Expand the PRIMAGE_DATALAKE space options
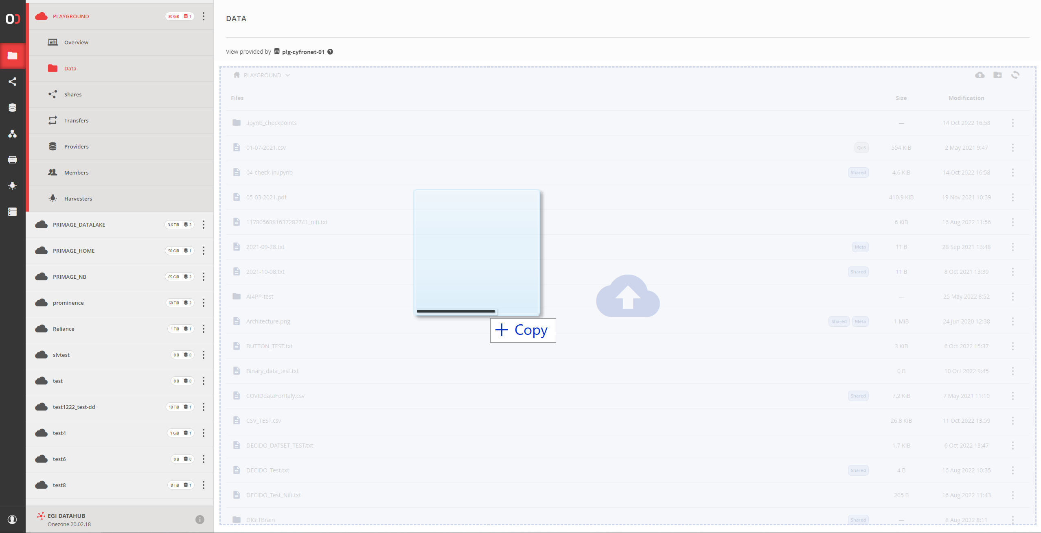1041x533 pixels. click(203, 224)
